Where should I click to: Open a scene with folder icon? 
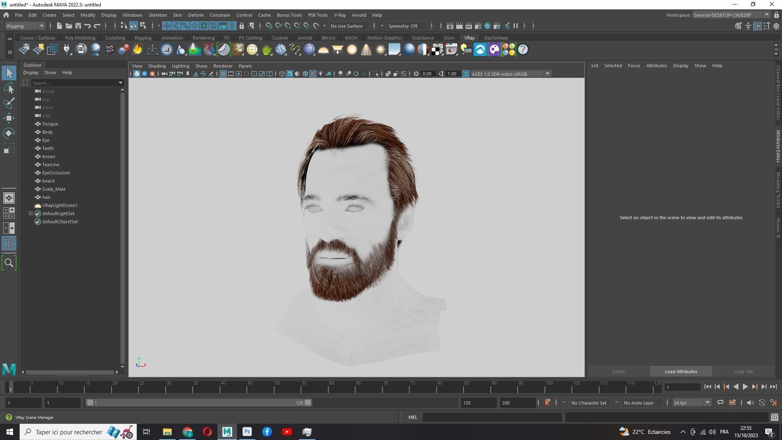(x=69, y=26)
